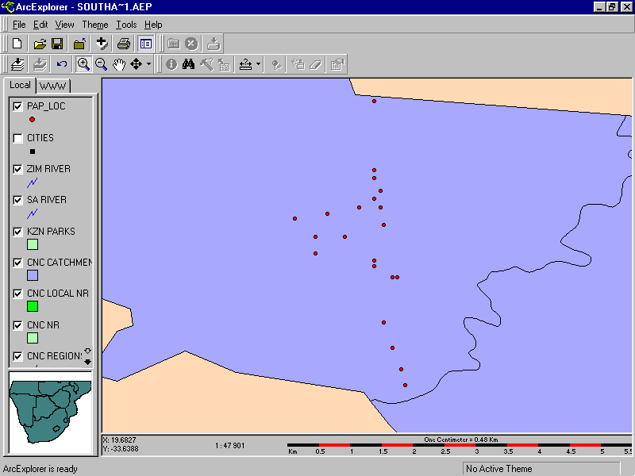Viewport: 635px width, 476px height.
Task: Save the project with the floppy disk icon
Action: pyautogui.click(x=57, y=44)
